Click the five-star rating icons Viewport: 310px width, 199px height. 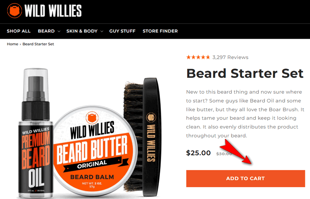coord(198,57)
